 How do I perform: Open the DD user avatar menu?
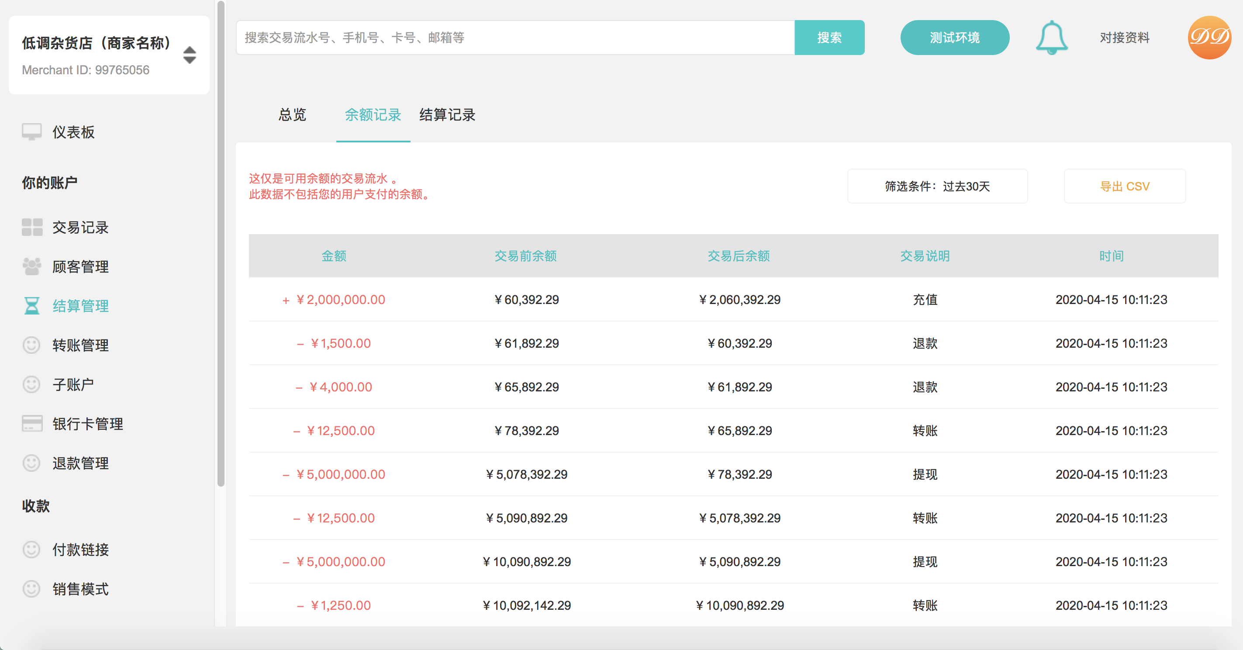pyautogui.click(x=1209, y=37)
